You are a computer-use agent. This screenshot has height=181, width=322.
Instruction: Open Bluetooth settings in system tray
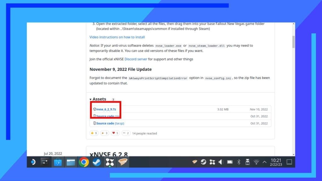click(239, 162)
